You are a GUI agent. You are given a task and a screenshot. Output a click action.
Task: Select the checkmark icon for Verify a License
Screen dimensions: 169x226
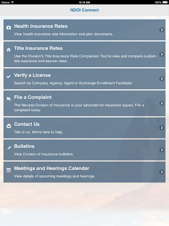pos(9,76)
